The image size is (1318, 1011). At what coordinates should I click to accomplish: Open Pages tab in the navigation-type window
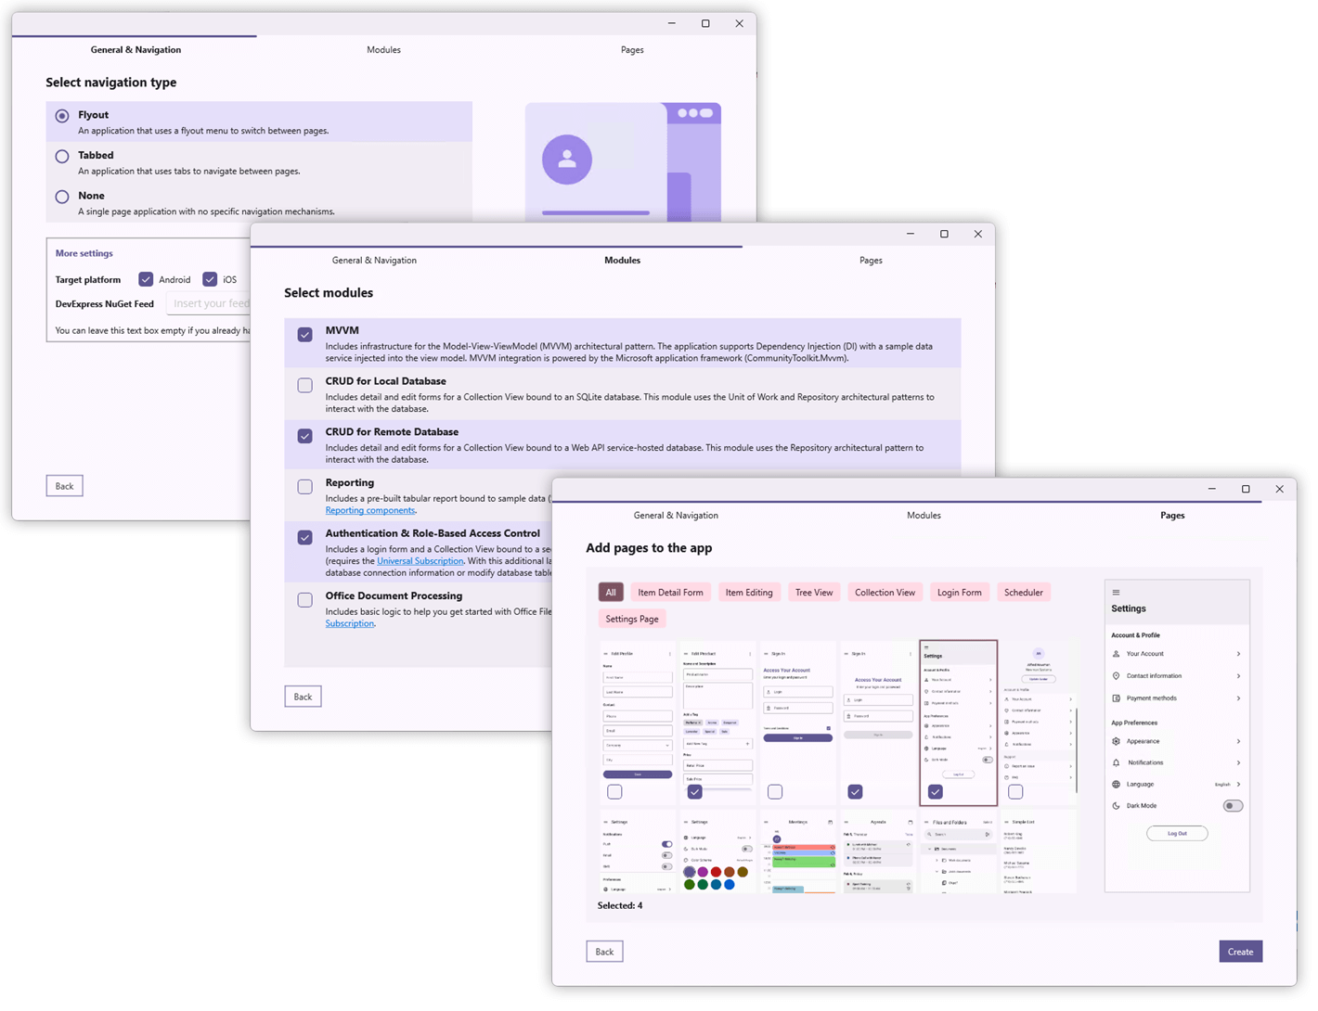point(632,50)
